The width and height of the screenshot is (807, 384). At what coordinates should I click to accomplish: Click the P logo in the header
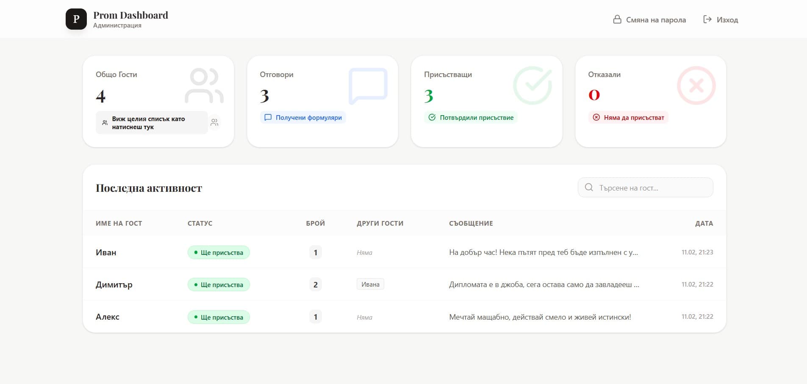pos(76,19)
